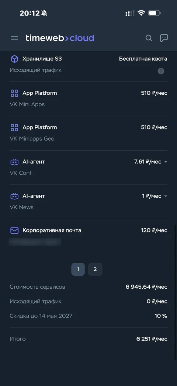Expand the 7,61 ₽/мес price dropdown arrow
This screenshot has height=386, width=177.
[x=166, y=162]
